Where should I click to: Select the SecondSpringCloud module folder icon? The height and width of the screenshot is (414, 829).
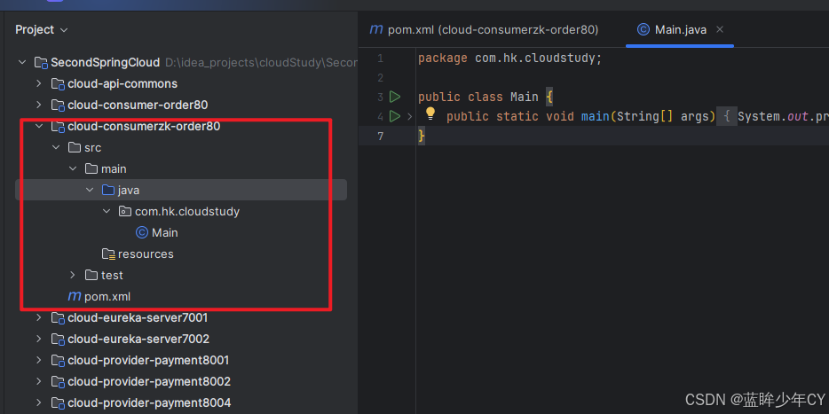(41, 63)
